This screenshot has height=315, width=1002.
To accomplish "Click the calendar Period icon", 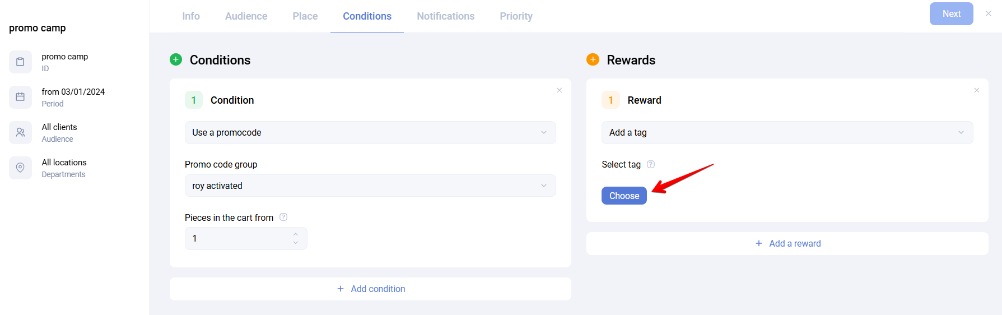I will coord(20,97).
